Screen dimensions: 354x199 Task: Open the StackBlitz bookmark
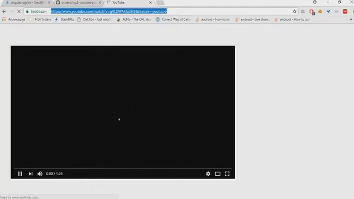pos(64,19)
